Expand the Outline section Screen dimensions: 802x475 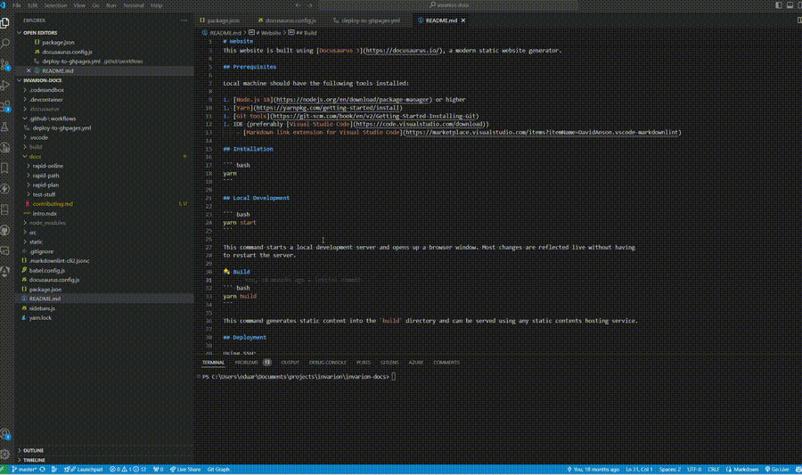[33, 450]
